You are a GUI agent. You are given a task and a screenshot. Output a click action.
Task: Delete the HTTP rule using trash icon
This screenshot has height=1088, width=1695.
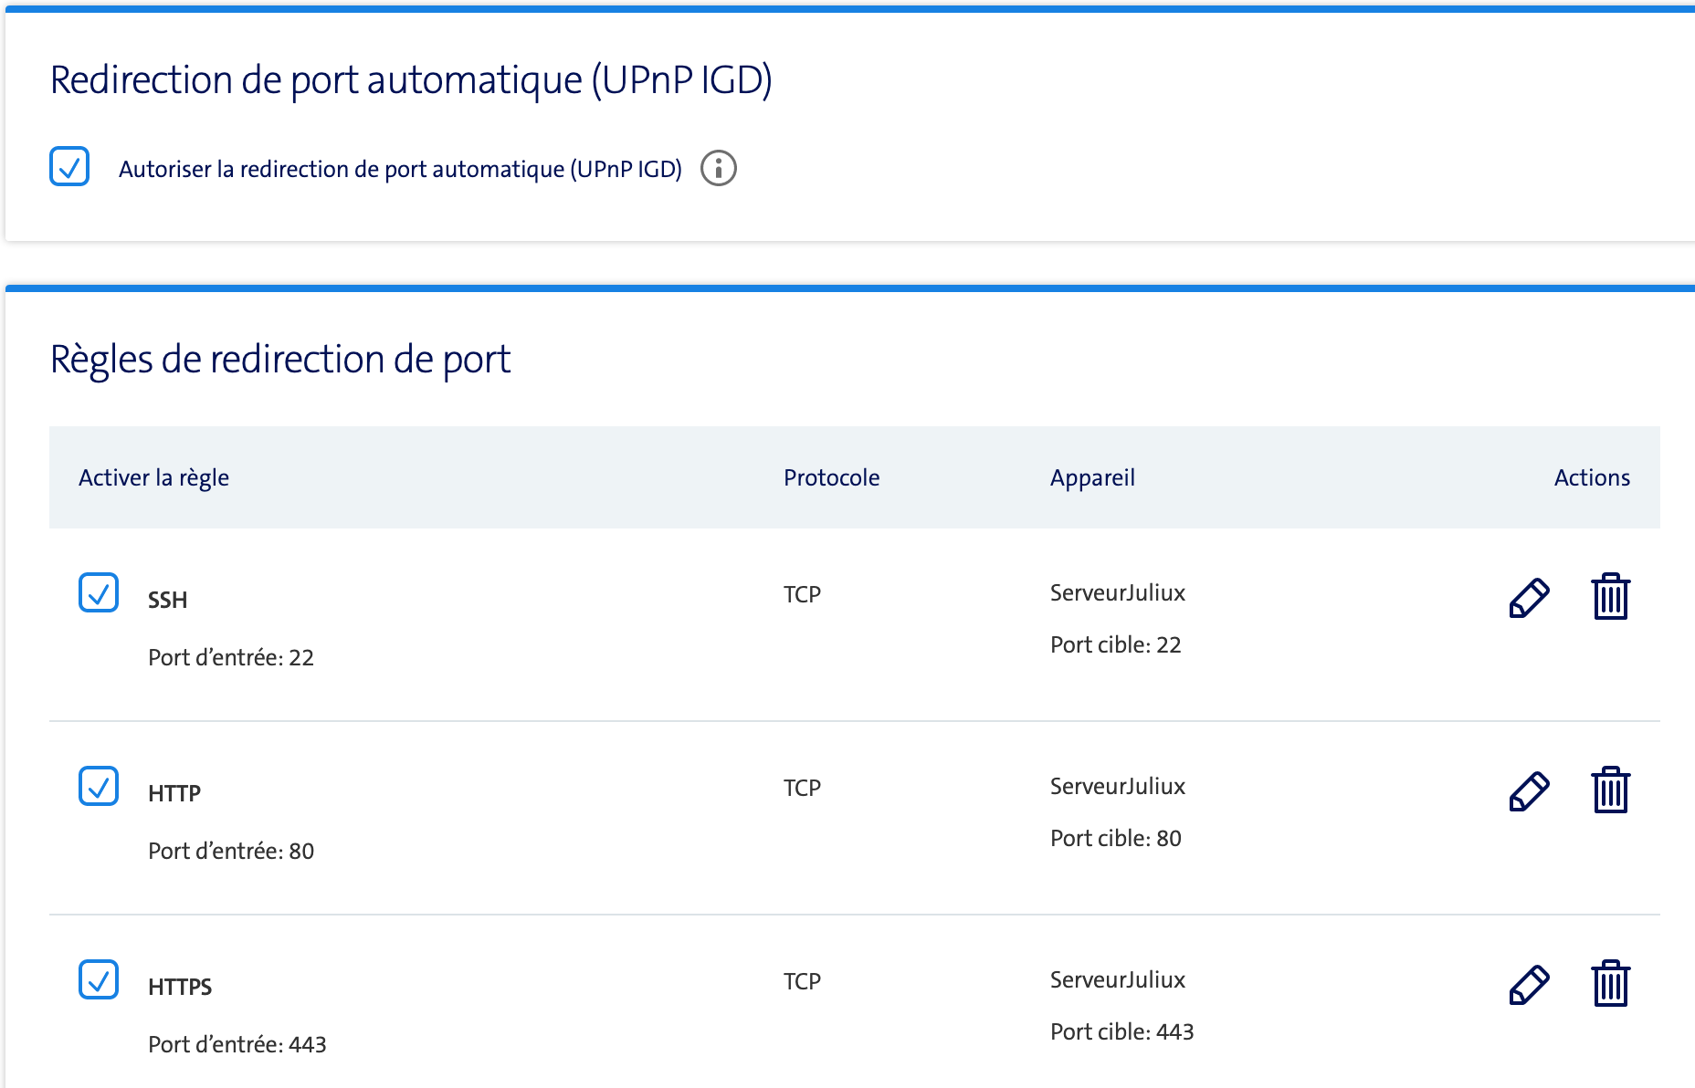[1610, 790]
